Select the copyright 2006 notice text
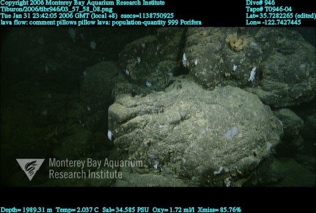316x213 pixels. point(83,3)
